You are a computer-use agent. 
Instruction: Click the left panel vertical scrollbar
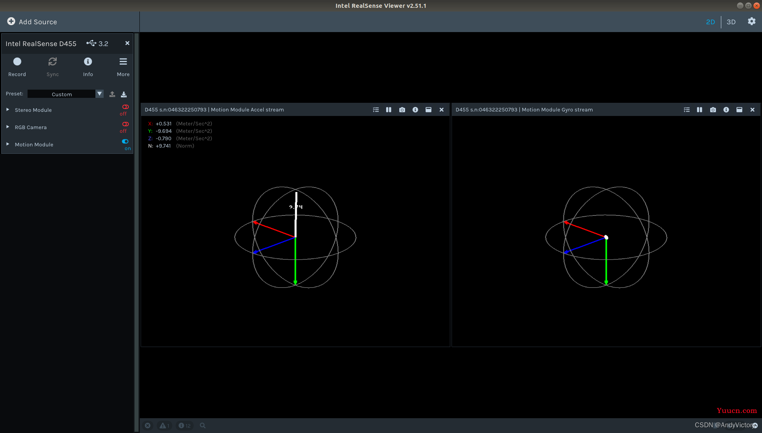pos(137,232)
